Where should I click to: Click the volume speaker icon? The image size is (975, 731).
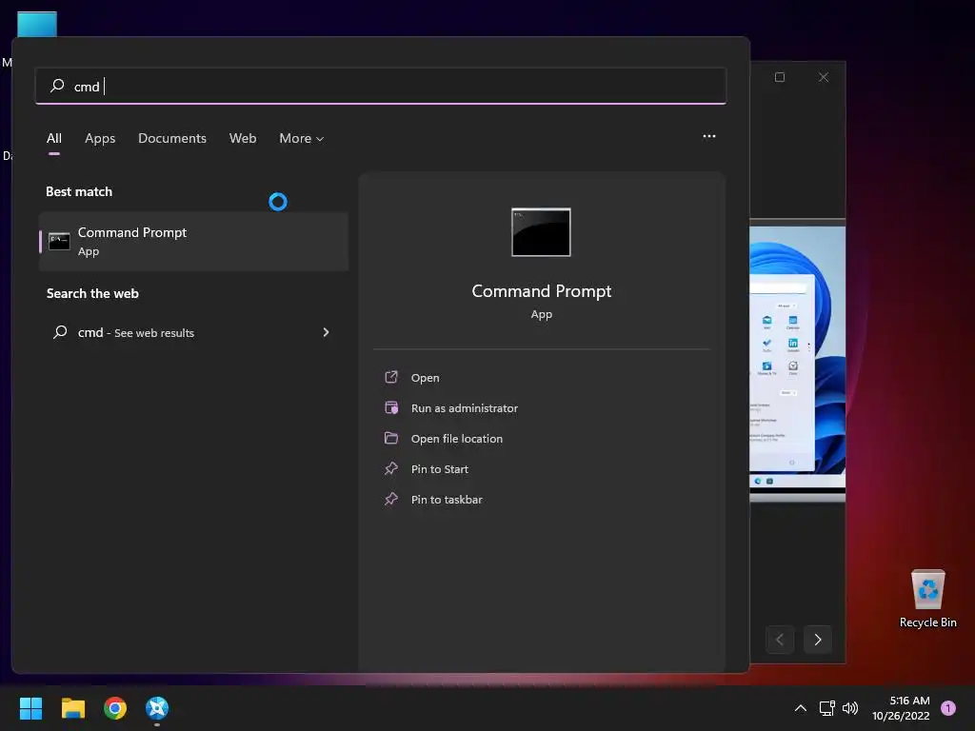pos(850,708)
